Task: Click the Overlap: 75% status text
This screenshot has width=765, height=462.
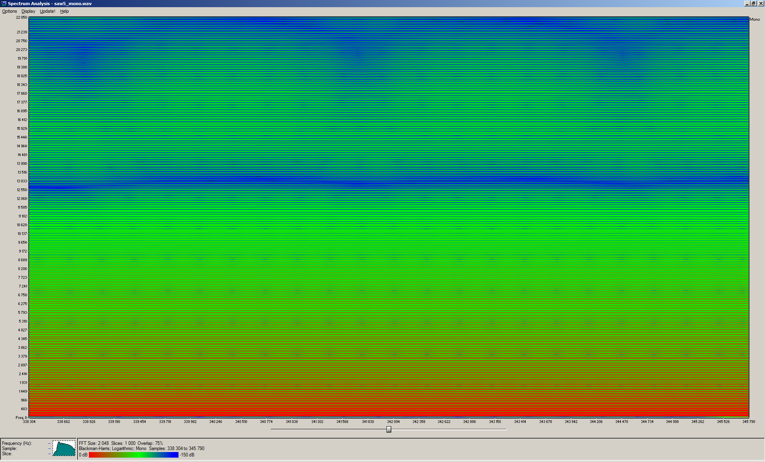Action: 150,443
